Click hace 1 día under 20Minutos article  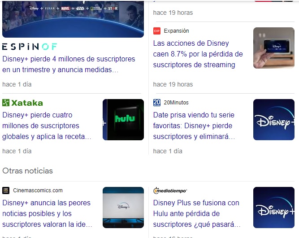coord(168,151)
